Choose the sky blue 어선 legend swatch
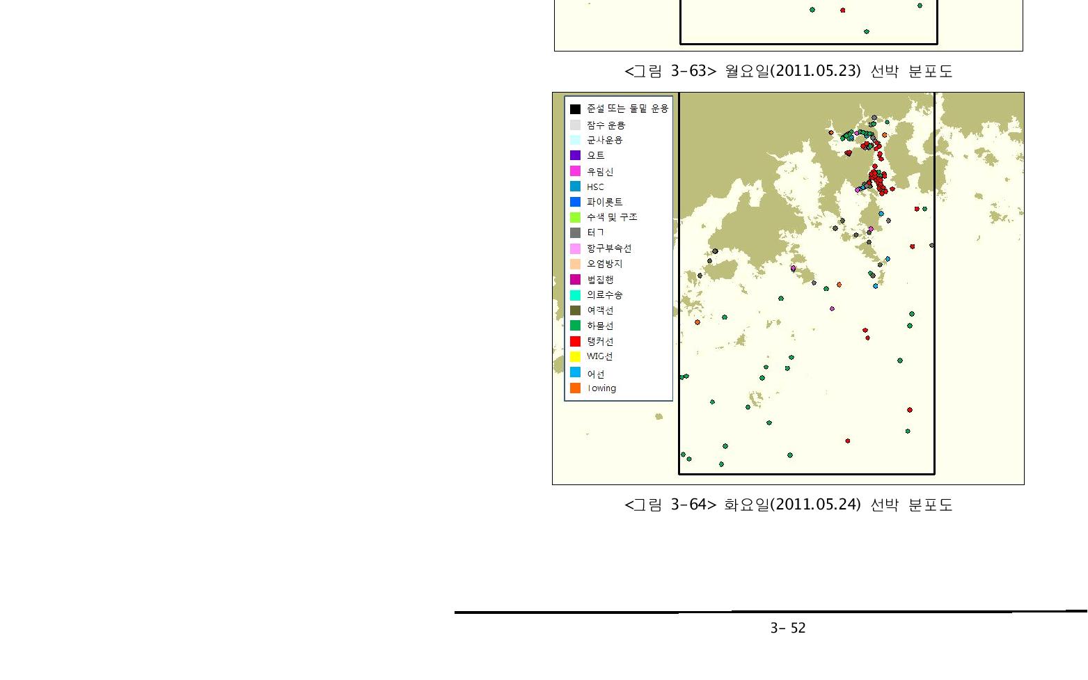Viewport: 1088px width, 680px height. [x=575, y=372]
